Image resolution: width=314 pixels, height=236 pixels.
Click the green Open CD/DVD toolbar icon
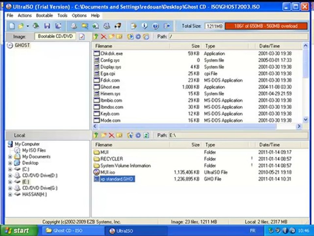click(x=36, y=26)
